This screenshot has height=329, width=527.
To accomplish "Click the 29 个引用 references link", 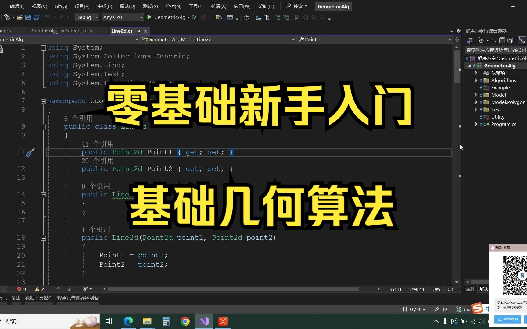I will pos(98,161).
